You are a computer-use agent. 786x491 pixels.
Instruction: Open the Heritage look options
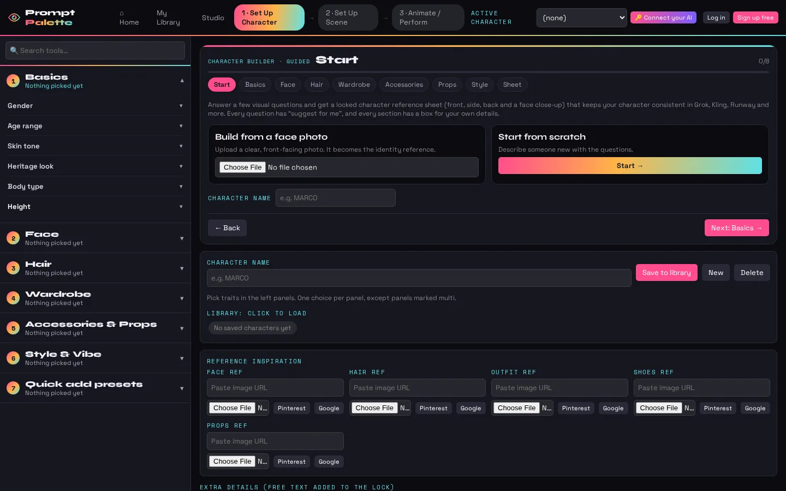tap(95, 166)
